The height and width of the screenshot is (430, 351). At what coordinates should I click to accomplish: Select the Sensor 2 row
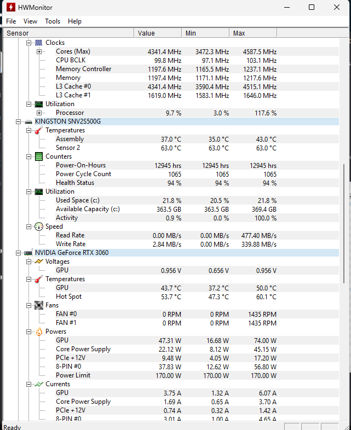point(197,148)
